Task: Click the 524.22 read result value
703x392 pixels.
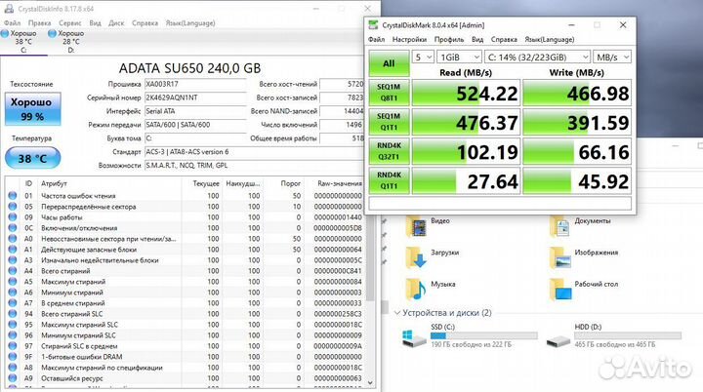Action: (487, 94)
